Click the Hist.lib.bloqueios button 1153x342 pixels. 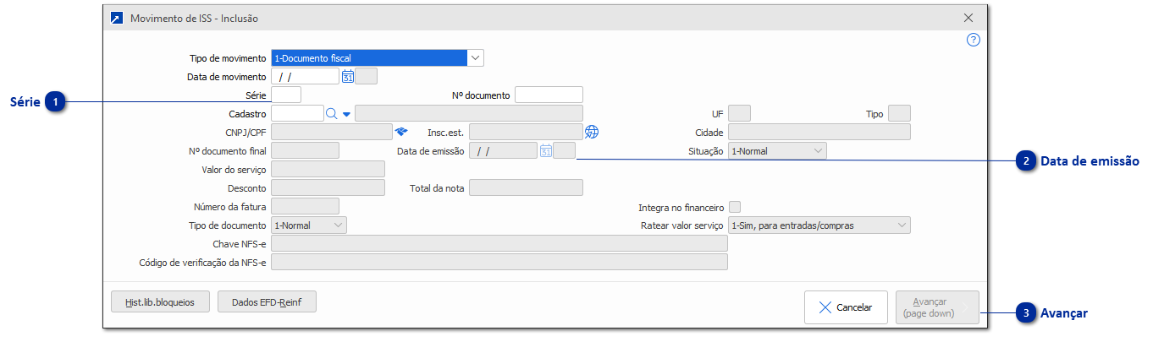pyautogui.click(x=160, y=301)
